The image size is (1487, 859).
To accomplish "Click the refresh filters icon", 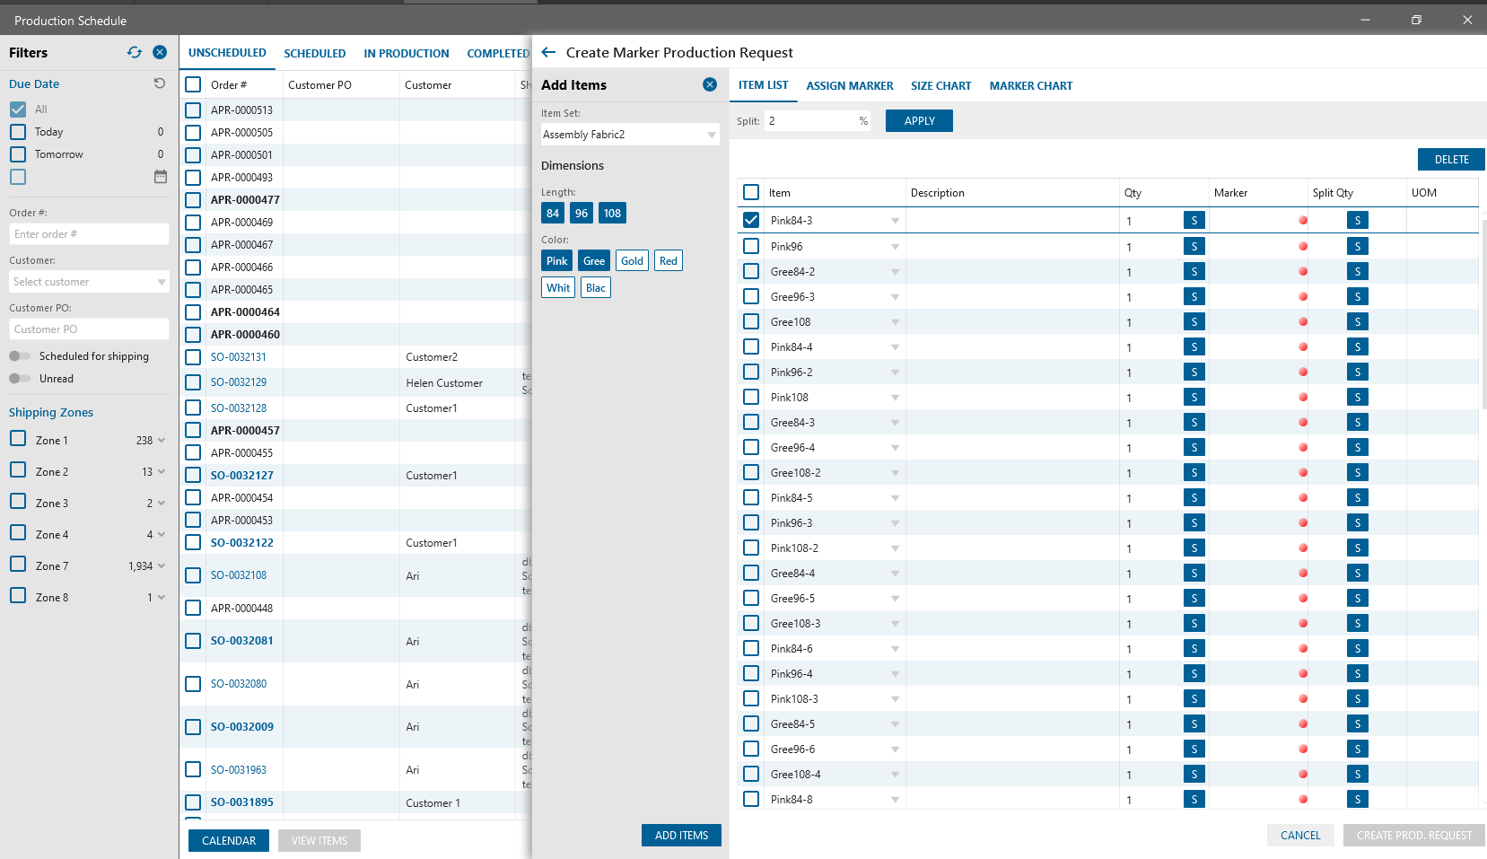I will tap(135, 52).
